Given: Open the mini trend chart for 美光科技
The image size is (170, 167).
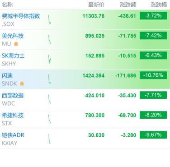Looking at the screenshot, I should [x=49, y=39].
